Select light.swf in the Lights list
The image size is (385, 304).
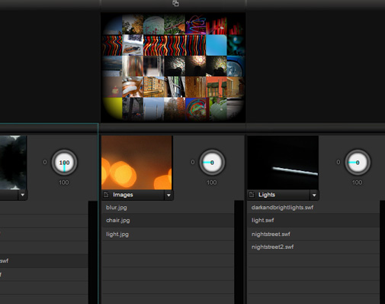(313, 221)
